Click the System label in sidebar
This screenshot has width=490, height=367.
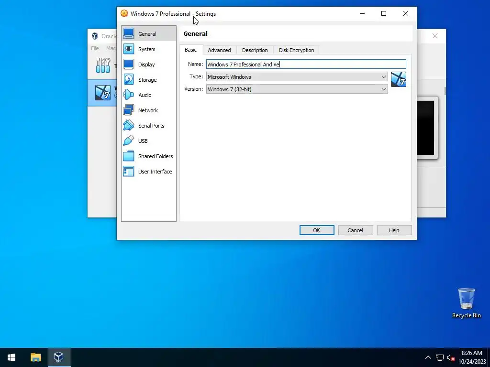(x=146, y=49)
